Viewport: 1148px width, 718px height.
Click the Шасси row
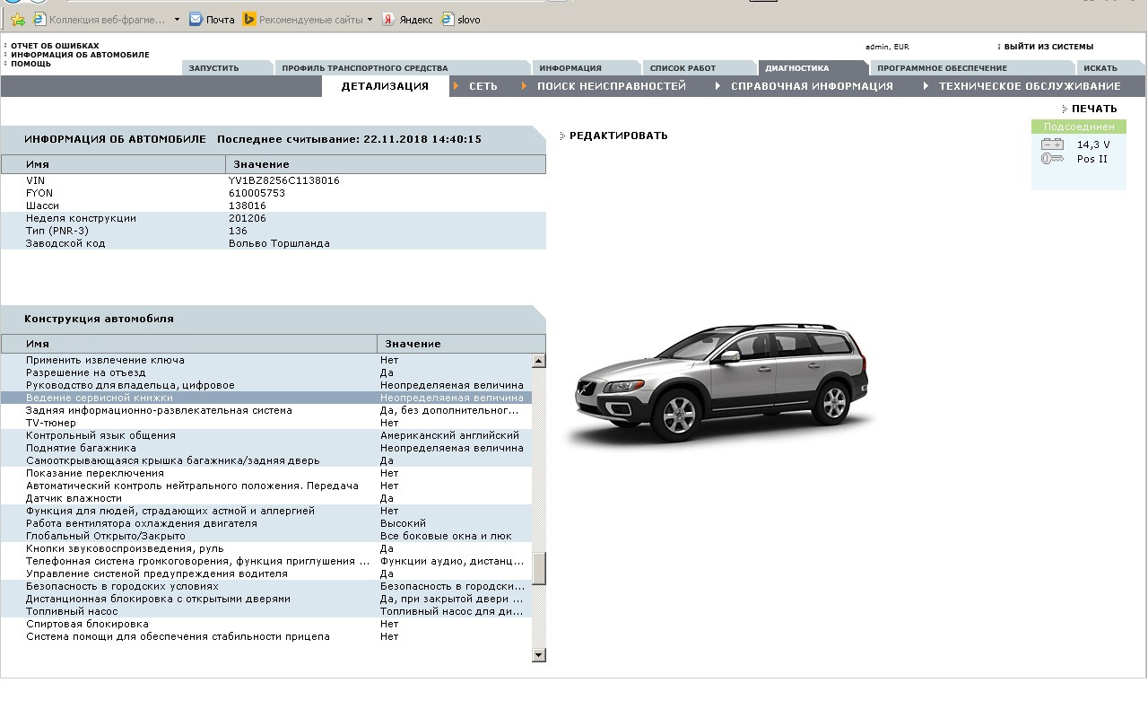[274, 206]
